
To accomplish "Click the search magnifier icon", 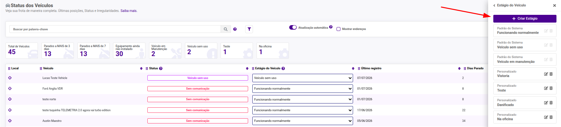I will click(x=225, y=29).
